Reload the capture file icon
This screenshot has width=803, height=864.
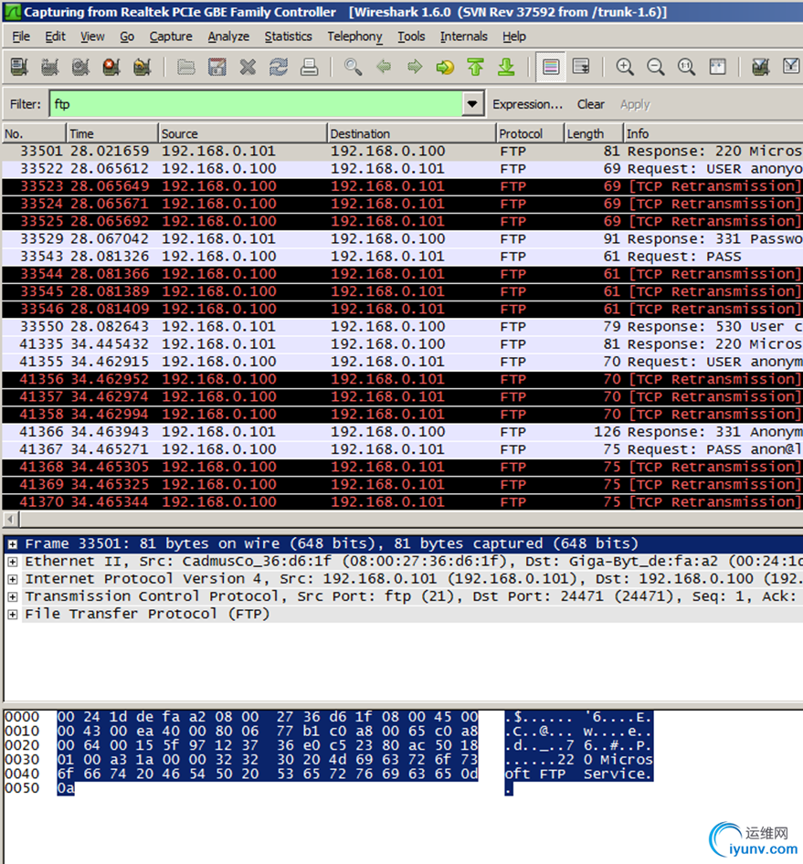pos(279,67)
